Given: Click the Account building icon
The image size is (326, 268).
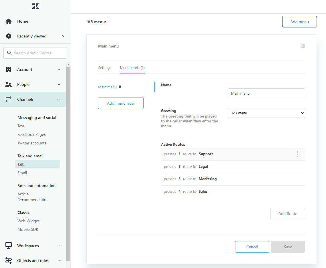Looking at the screenshot, I should [9, 70].
